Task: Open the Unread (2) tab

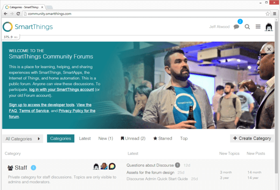Action: [133, 138]
